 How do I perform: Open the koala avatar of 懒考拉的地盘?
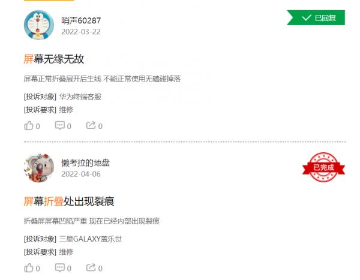click(39, 168)
